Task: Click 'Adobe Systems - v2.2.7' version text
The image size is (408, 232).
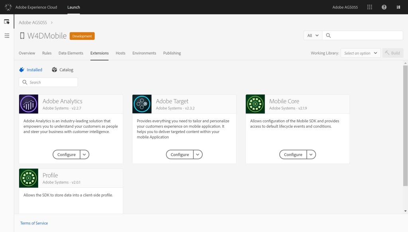Action: [x=62, y=108]
